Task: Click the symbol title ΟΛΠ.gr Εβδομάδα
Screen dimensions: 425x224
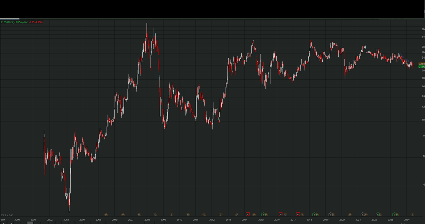Action: (18, 22)
